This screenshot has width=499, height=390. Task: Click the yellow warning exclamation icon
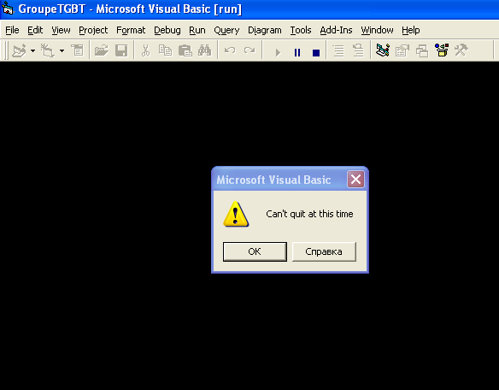coord(236,214)
